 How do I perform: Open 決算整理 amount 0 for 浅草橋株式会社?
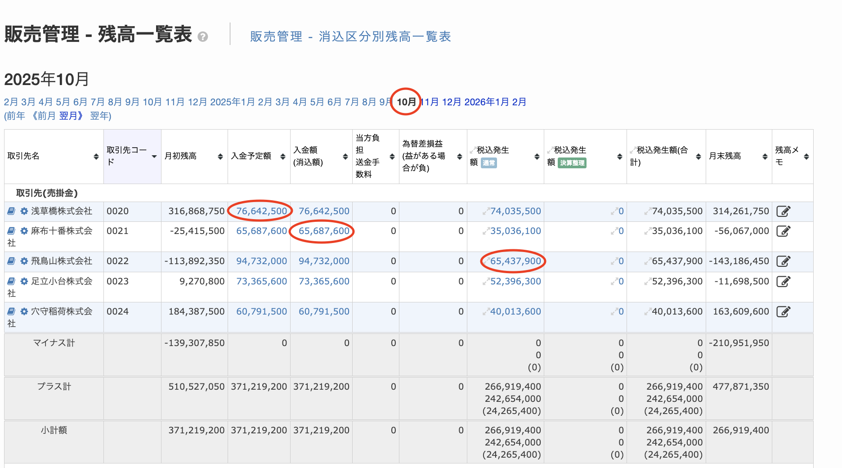point(621,211)
